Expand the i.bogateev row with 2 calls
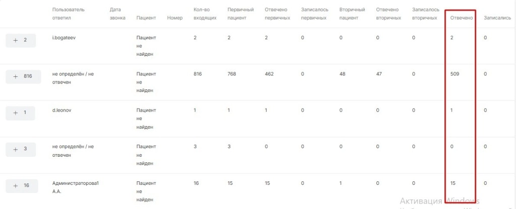This screenshot has height=209, width=516. pos(21,40)
